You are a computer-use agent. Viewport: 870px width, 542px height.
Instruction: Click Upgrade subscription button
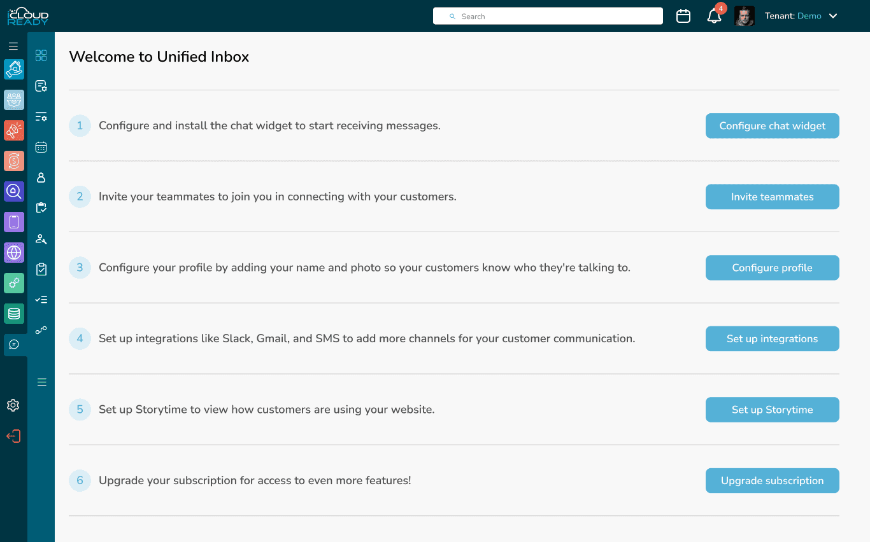pyautogui.click(x=773, y=480)
